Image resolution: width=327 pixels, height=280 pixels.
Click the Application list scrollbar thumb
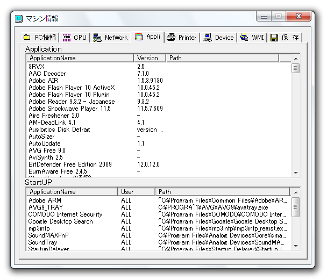pos(296,68)
